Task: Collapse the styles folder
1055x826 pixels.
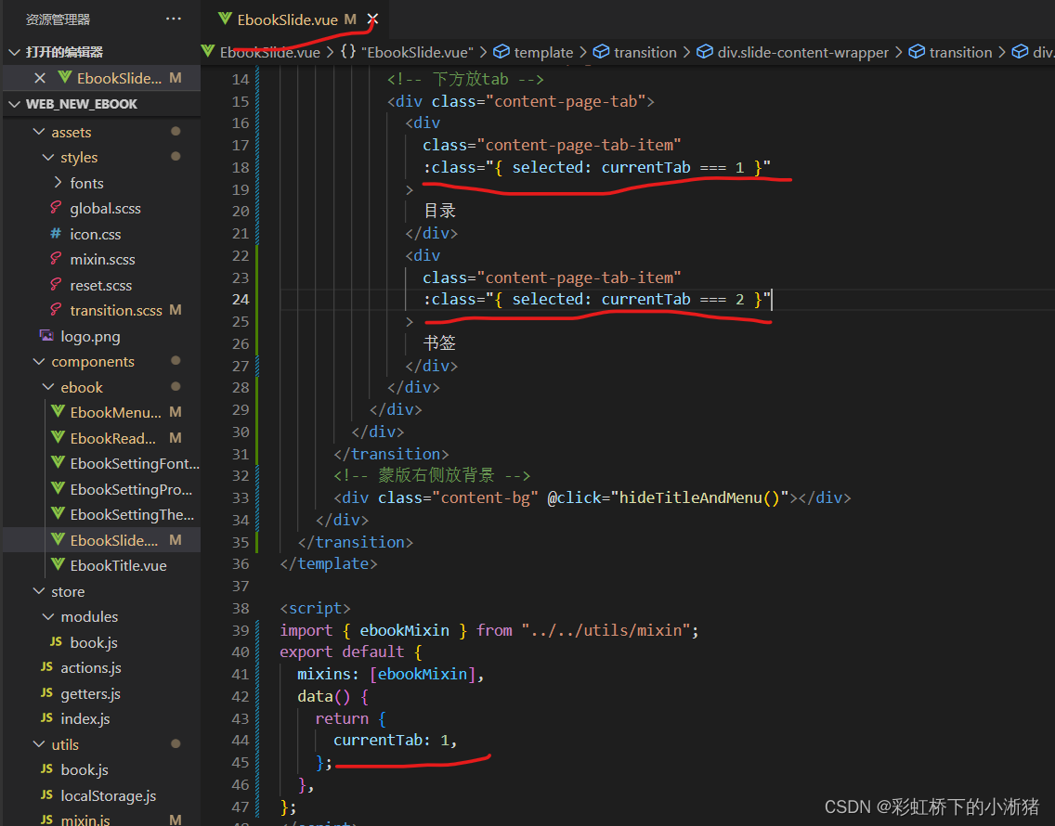Action: 48,158
